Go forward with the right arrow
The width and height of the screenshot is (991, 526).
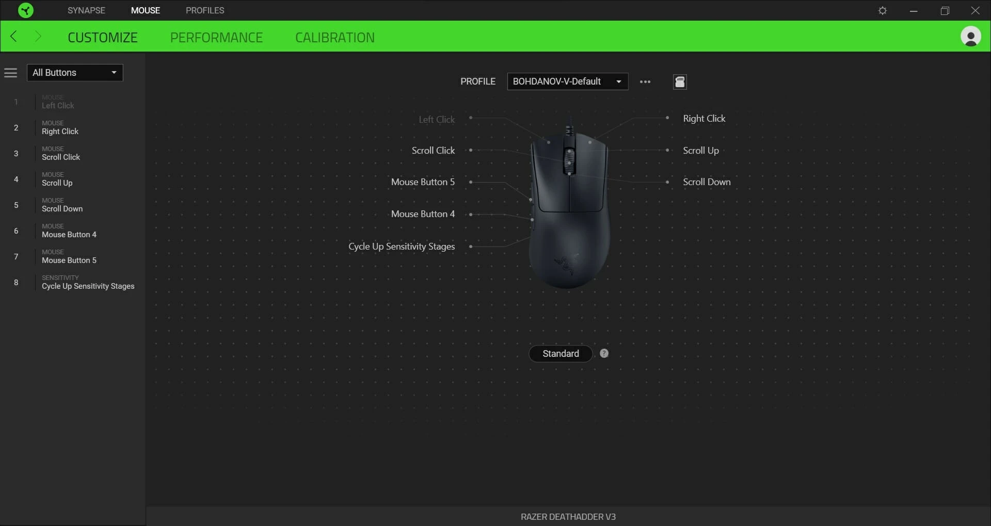(38, 36)
